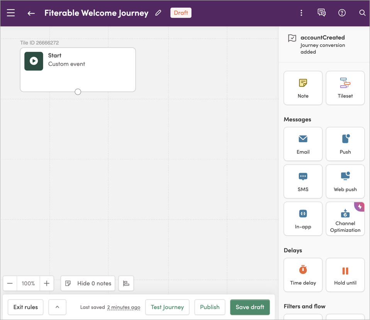Click the Messages section heading
The image size is (370, 320).
click(x=297, y=119)
